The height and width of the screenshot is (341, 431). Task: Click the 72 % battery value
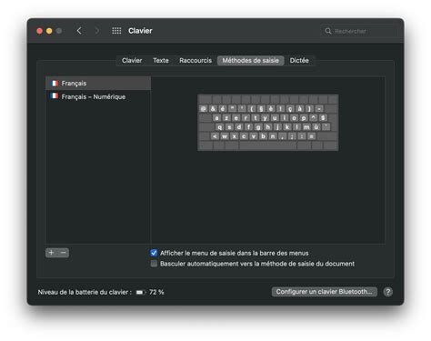click(x=156, y=292)
